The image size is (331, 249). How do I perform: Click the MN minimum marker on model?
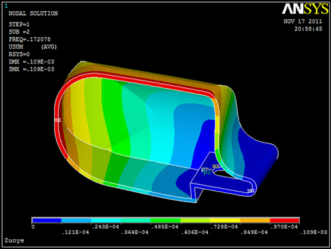[x=251, y=191]
